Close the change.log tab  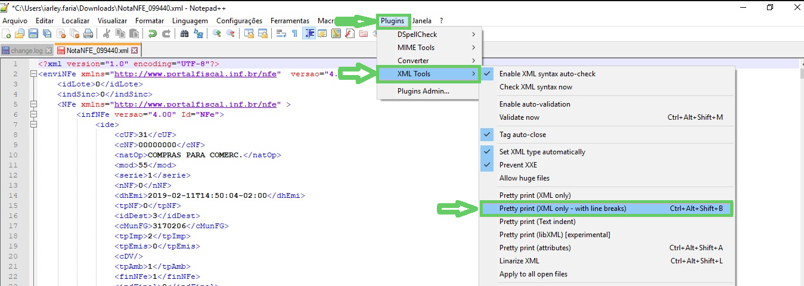click(49, 51)
